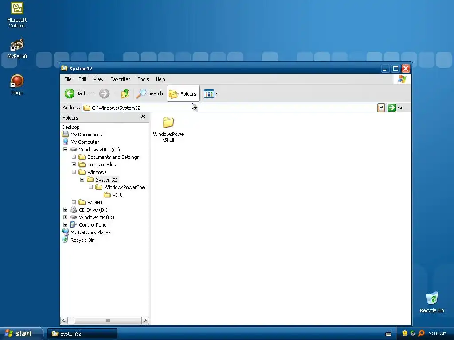This screenshot has width=454, height=340.
Task: Click the security shield tray icon
Action: [x=405, y=333]
